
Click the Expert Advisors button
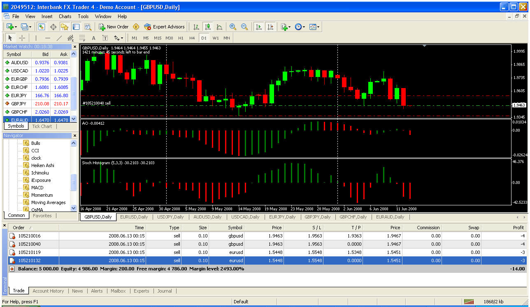[165, 27]
